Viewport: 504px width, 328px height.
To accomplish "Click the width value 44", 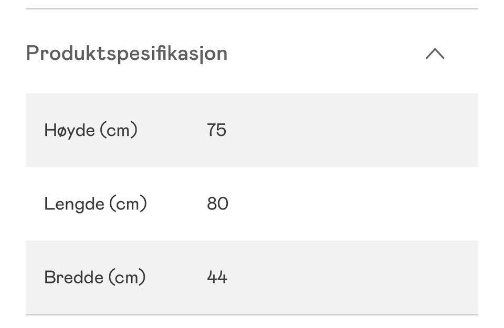I will [x=217, y=277].
